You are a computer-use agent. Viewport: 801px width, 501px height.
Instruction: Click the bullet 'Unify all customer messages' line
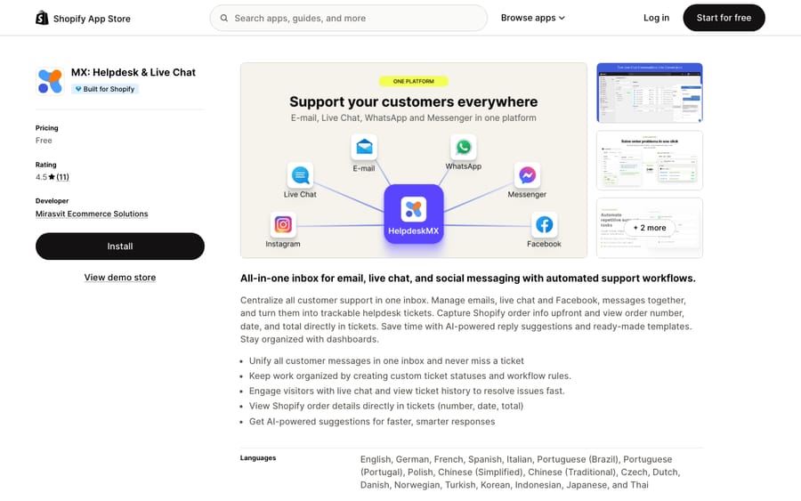pos(386,361)
